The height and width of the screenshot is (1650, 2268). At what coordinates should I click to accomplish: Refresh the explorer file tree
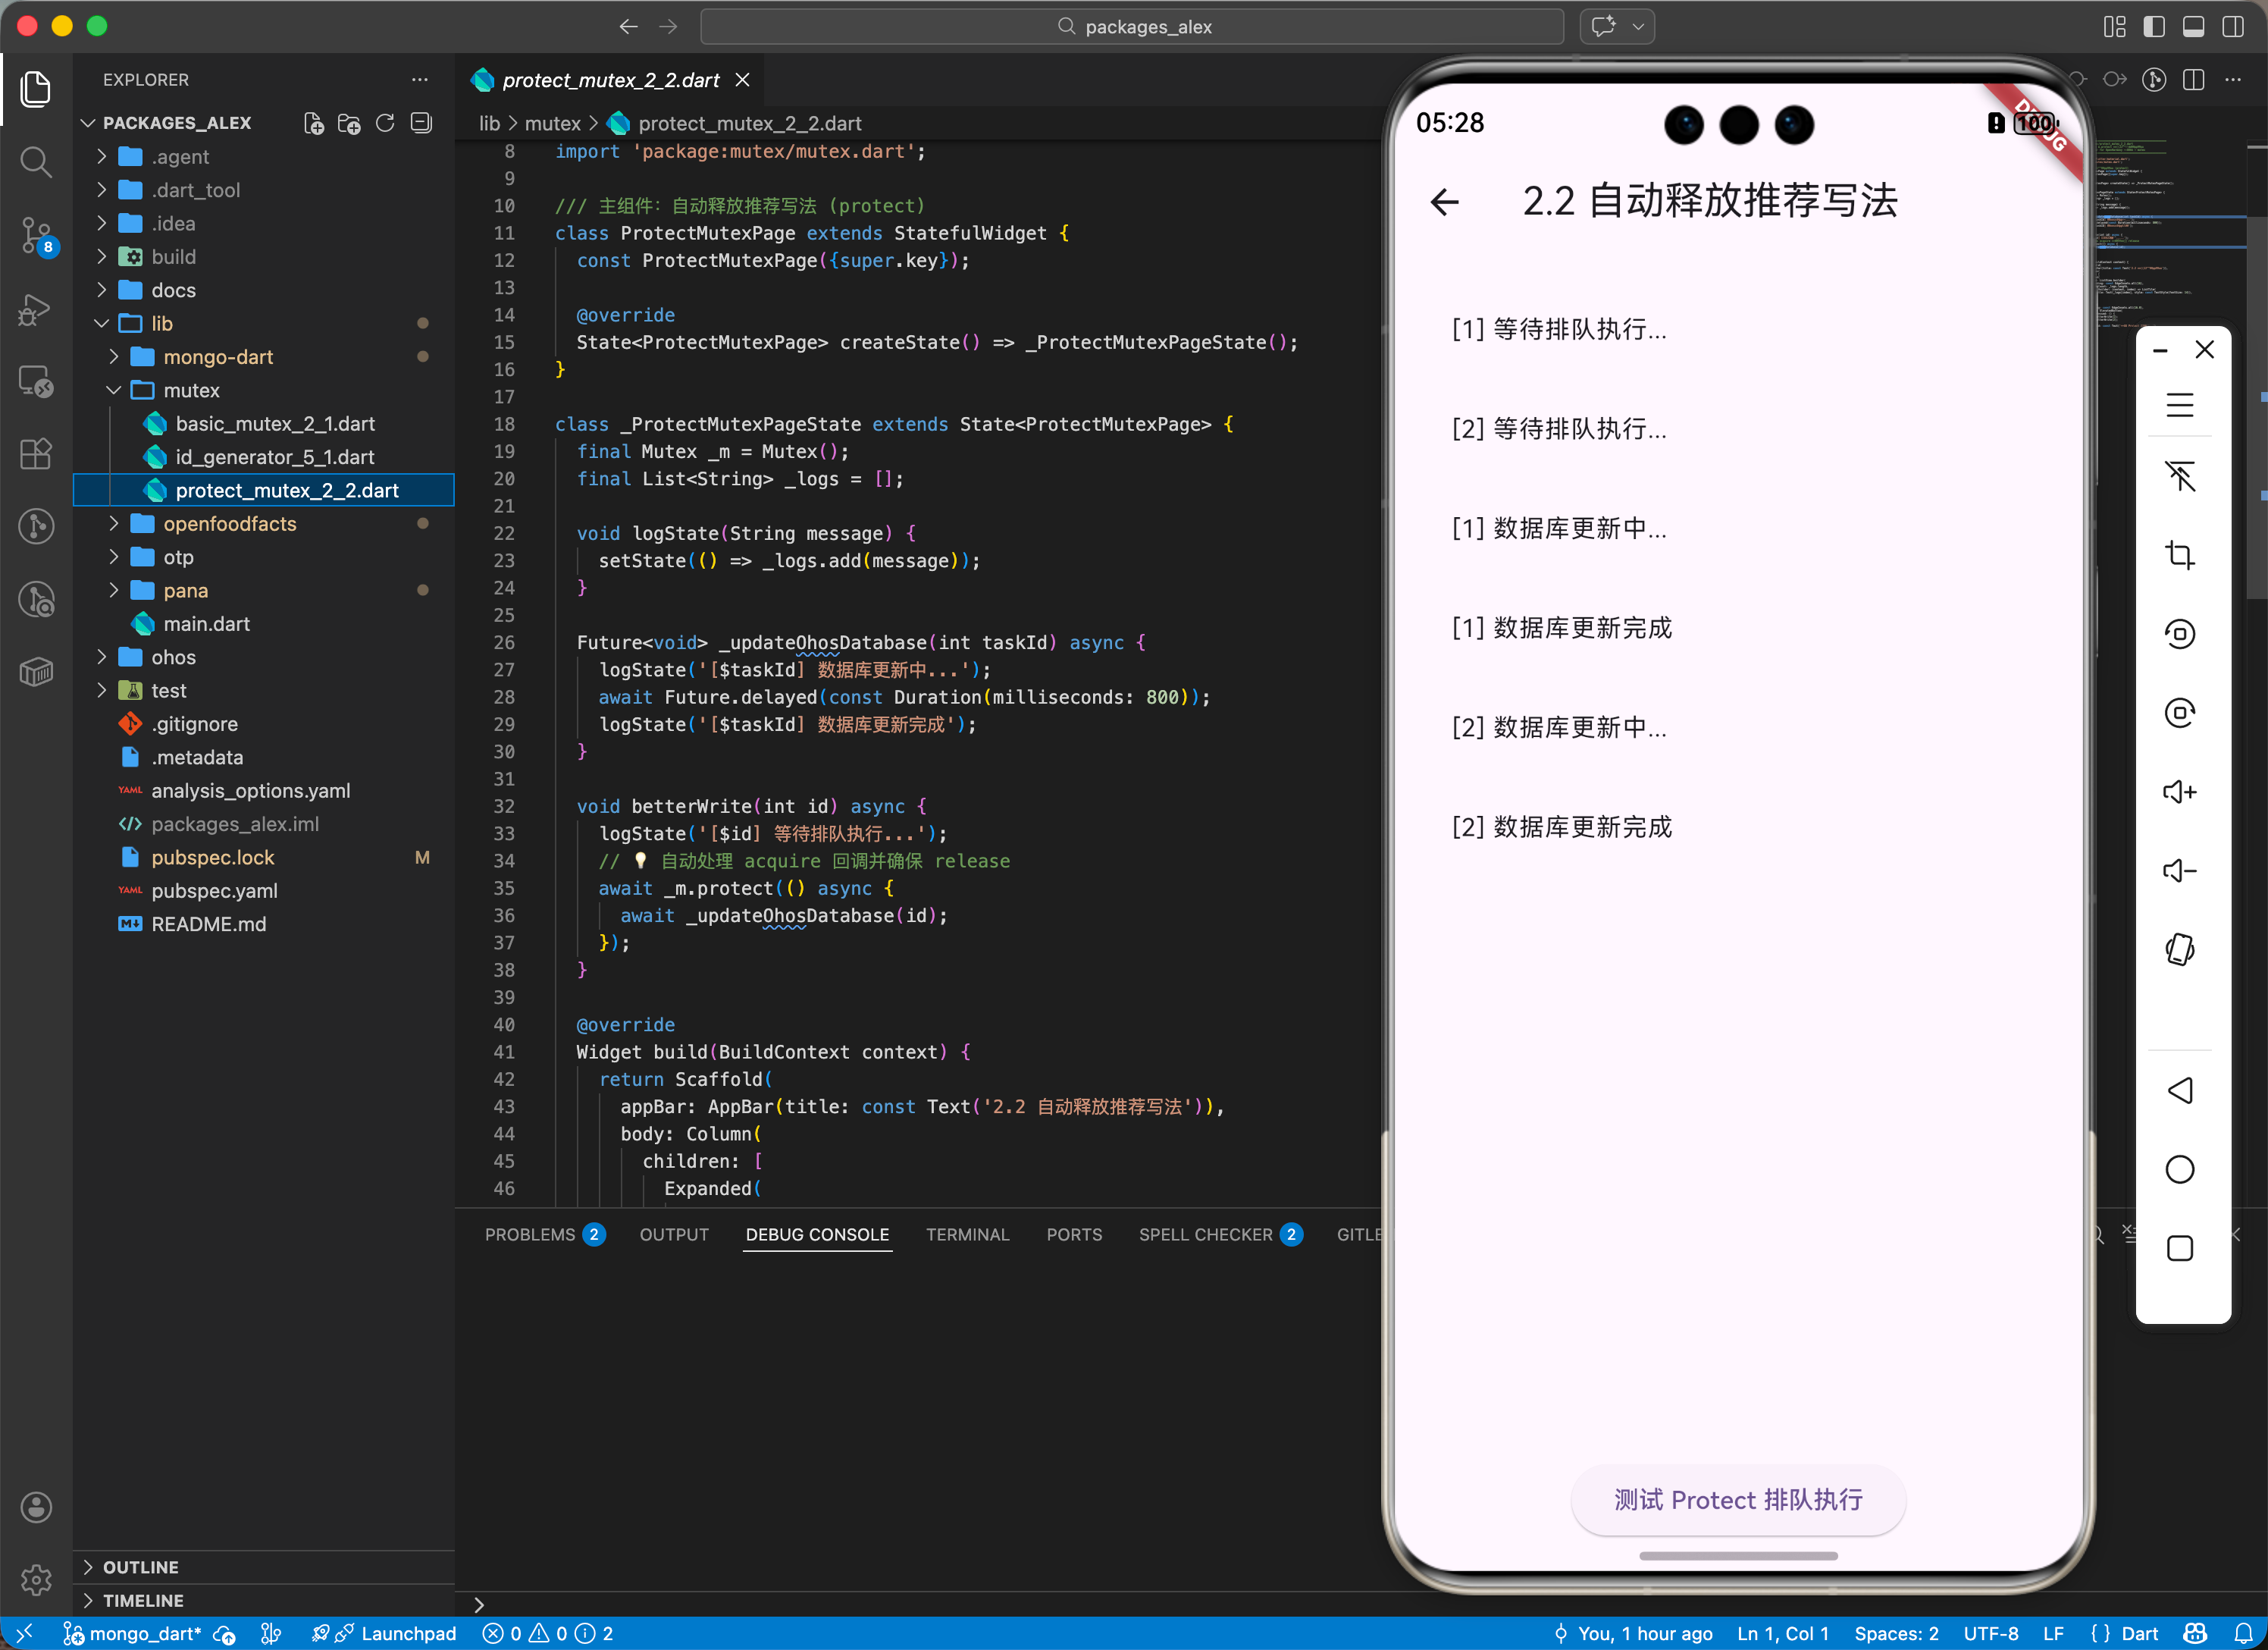click(385, 123)
